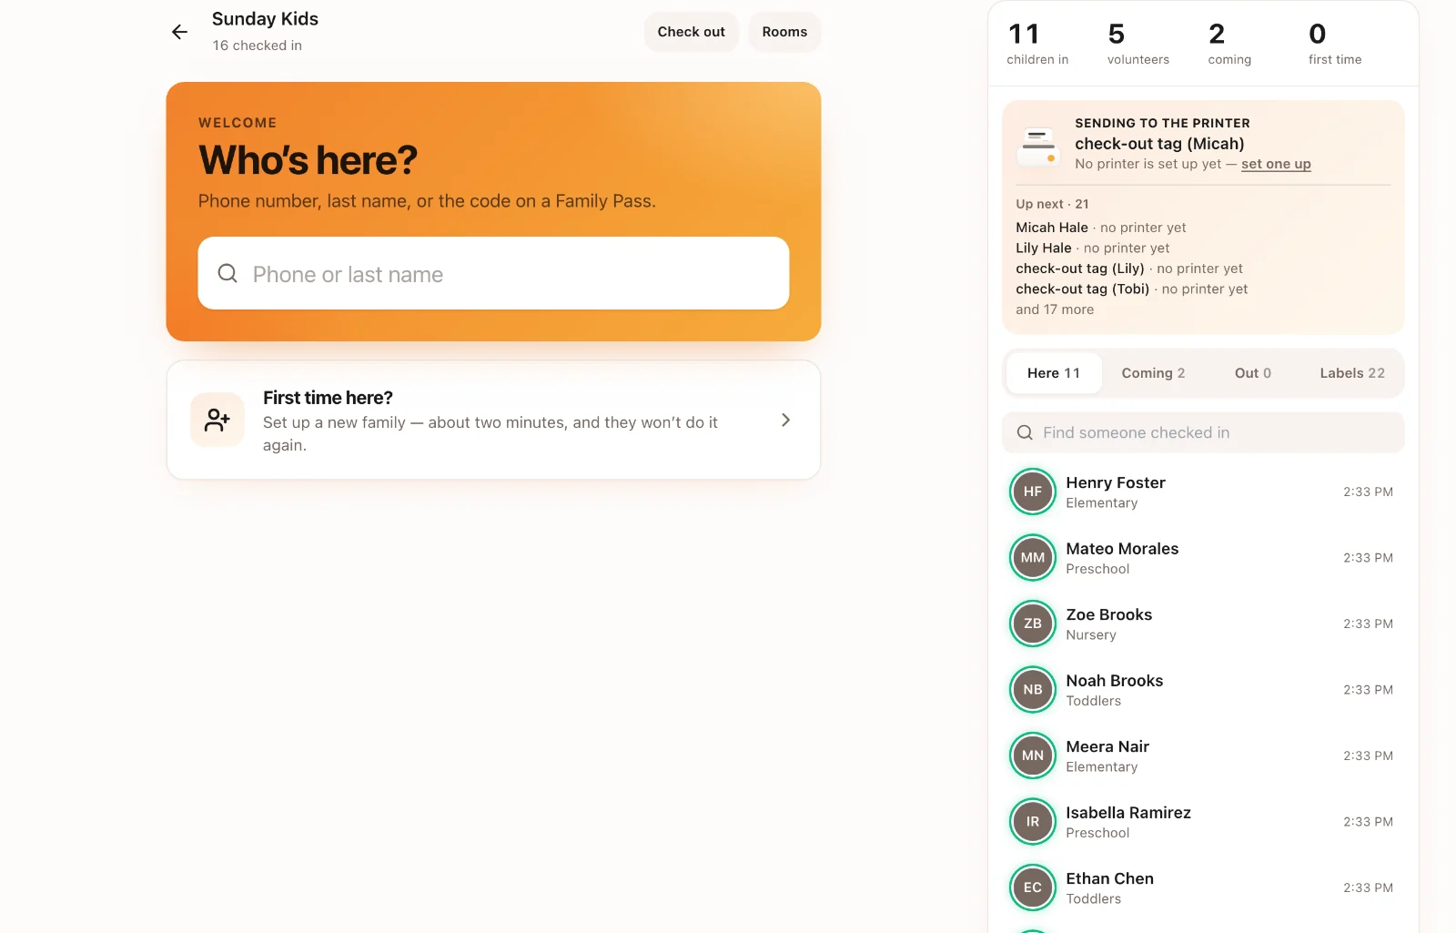Click the add-person icon beside First time here
Viewport: 1456px width, 933px height.
[x=217, y=420]
